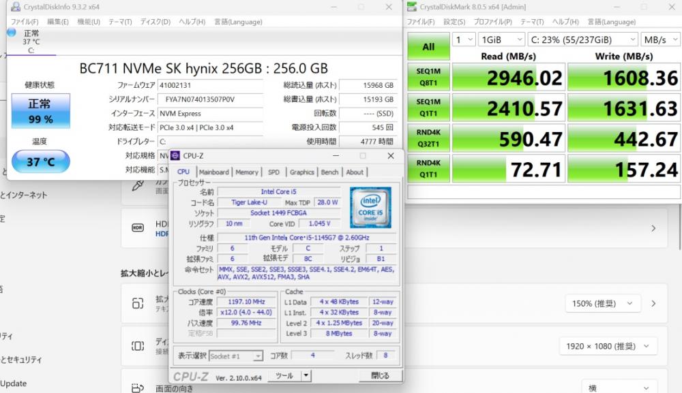Image resolution: width=682 pixels, height=393 pixels.
Task: Open プロファイル(P) menu in CrystalDiskMark
Action: 493,22
